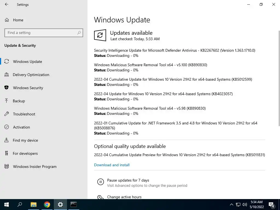Click the volume speaker icon in tray
The height and width of the screenshot is (210, 280).
click(x=245, y=205)
